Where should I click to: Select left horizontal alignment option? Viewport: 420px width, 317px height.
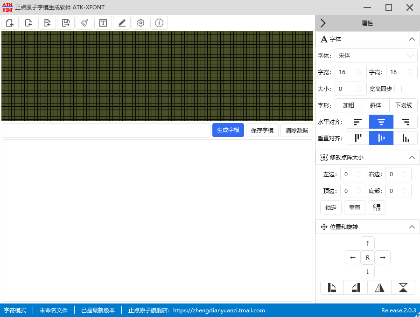click(357, 122)
